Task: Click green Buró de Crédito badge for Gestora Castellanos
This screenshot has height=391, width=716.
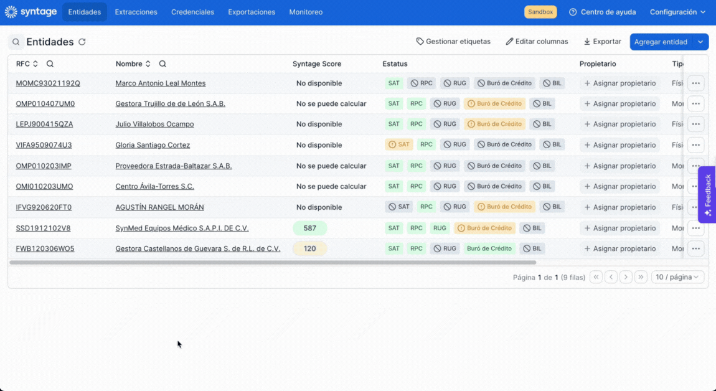Action: (x=489, y=248)
